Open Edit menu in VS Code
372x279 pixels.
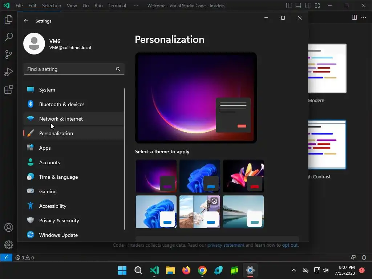(32, 5)
